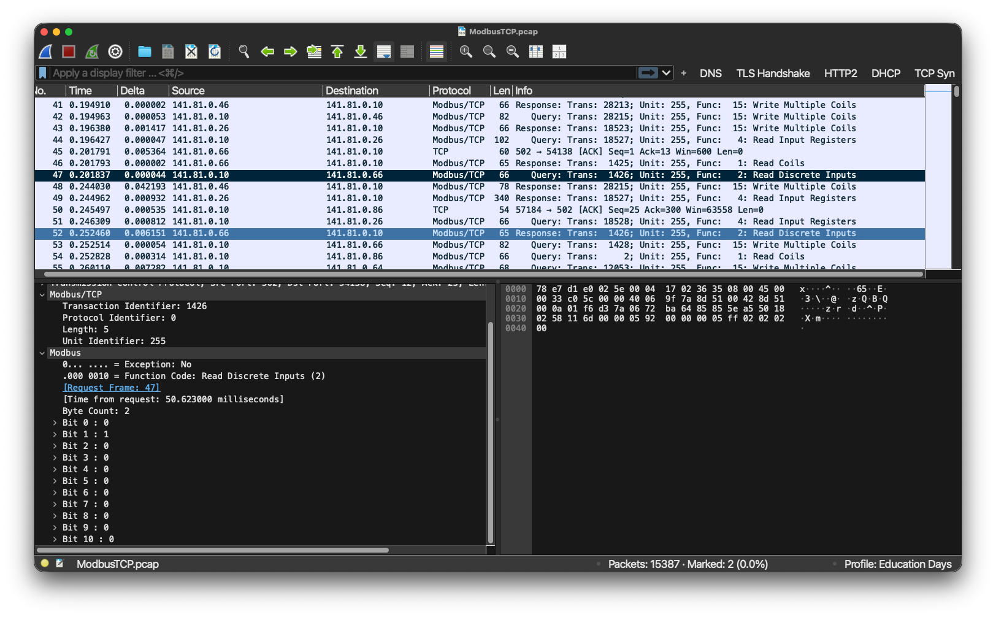This screenshot has width=996, height=617.
Task: Apply the DNS filter button
Action: (x=711, y=74)
